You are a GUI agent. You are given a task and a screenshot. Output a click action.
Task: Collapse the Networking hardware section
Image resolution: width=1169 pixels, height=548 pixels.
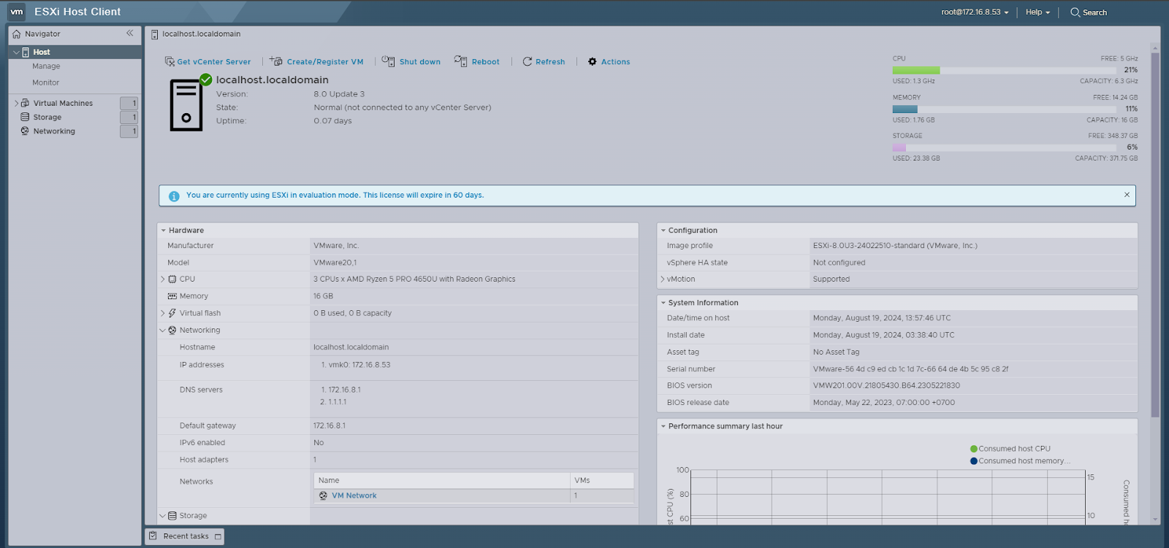(x=163, y=330)
